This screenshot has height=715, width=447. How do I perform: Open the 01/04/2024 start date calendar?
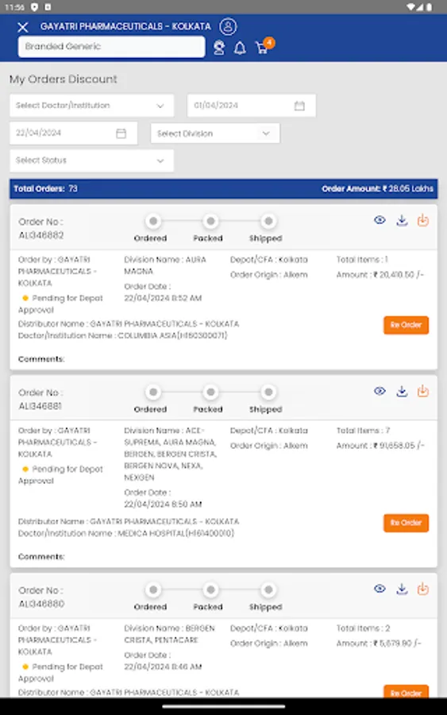(x=299, y=106)
